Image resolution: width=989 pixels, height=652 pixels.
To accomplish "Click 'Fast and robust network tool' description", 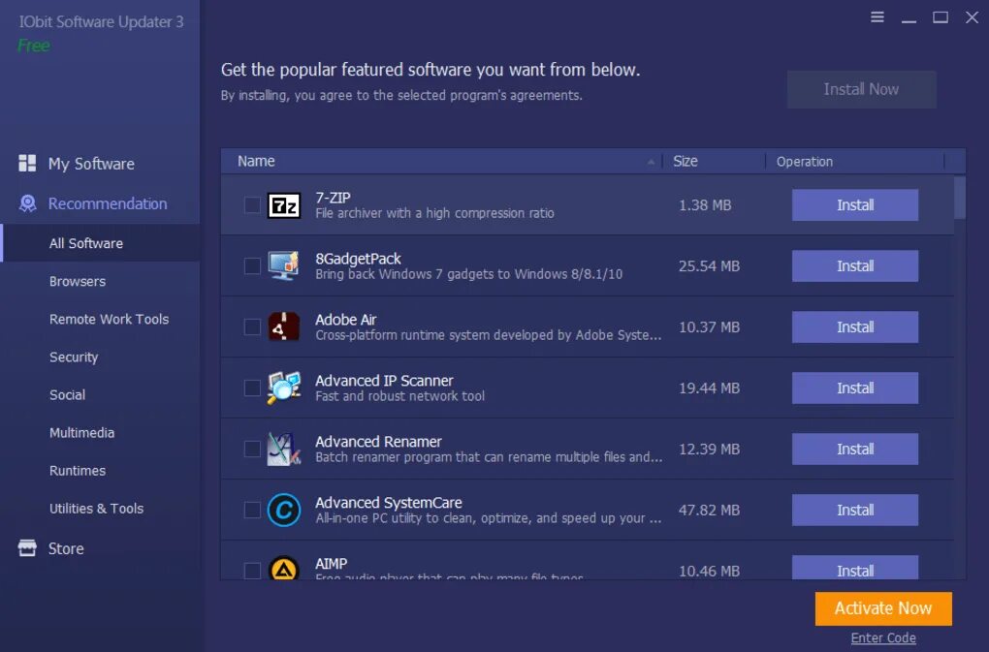I will pos(399,396).
